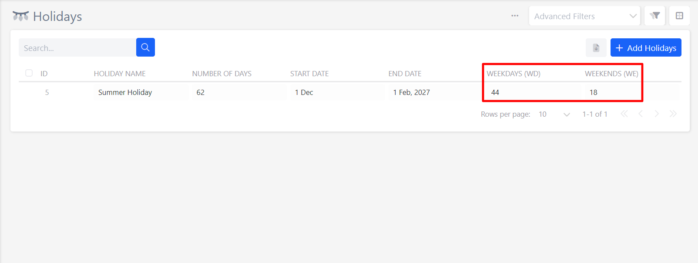698x263 pixels.
Task: Sort by the Holiday Name column header
Action: (x=120, y=74)
